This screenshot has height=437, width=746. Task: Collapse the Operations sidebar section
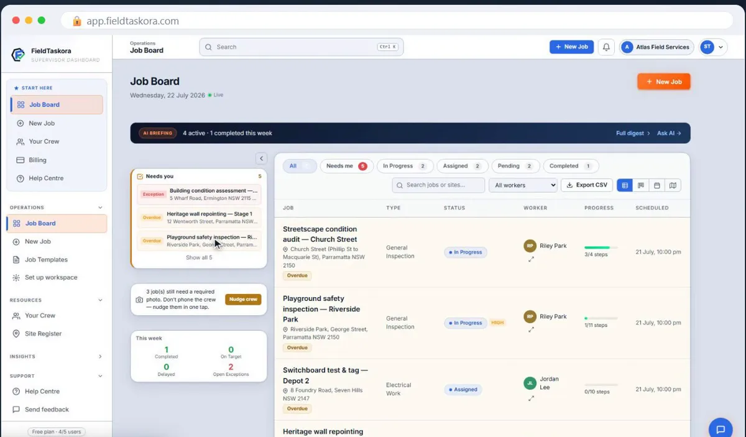pyautogui.click(x=100, y=208)
